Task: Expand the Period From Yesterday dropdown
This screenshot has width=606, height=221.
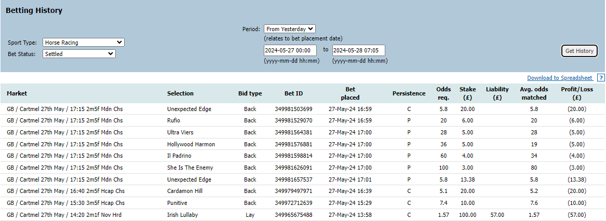Action: pyautogui.click(x=290, y=29)
